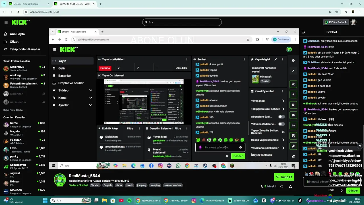Image resolution: width=364 pixels, height=205 pixels.
Task: Open Spotify from the Windows taskbar
Action: tap(129, 200)
